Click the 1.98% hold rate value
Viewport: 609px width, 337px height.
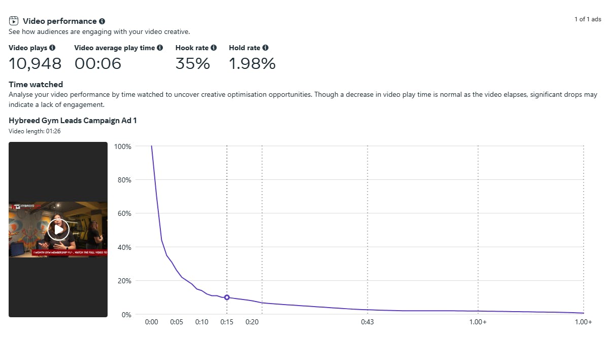click(x=252, y=64)
